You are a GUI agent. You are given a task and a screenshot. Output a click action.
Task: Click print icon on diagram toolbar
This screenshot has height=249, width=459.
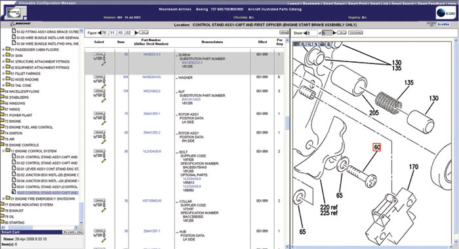click(322, 44)
